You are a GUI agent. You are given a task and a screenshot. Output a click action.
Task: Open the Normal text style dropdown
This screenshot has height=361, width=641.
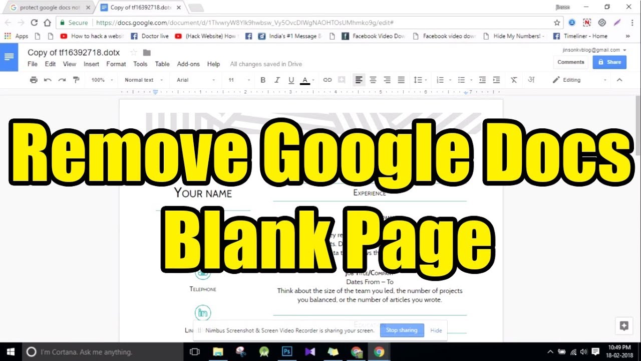tap(144, 80)
